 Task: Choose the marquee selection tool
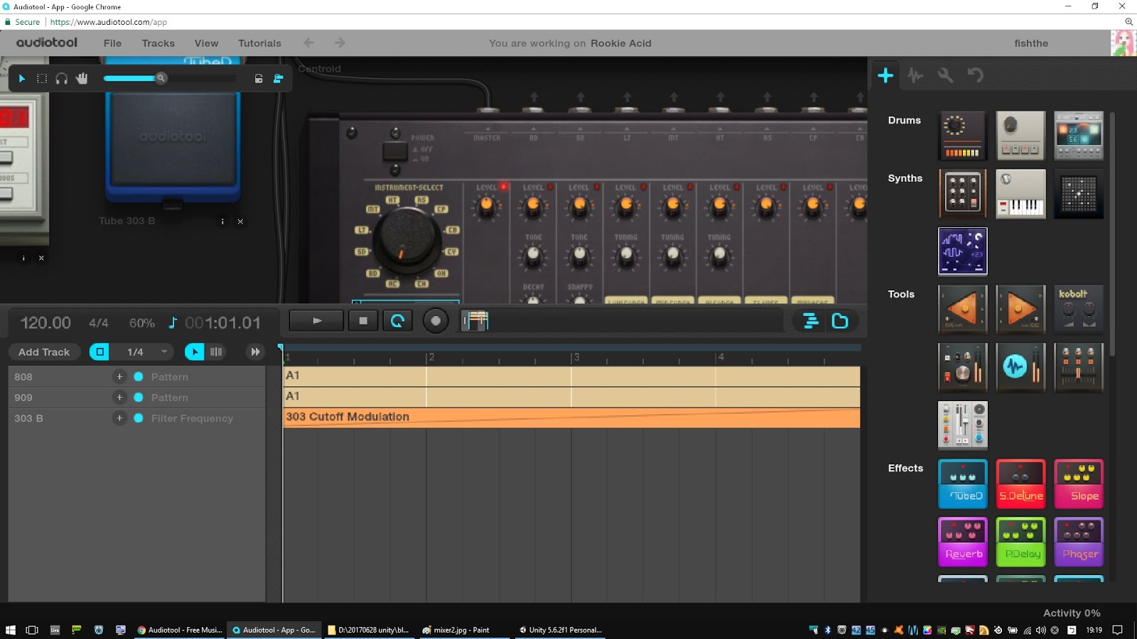tap(42, 78)
